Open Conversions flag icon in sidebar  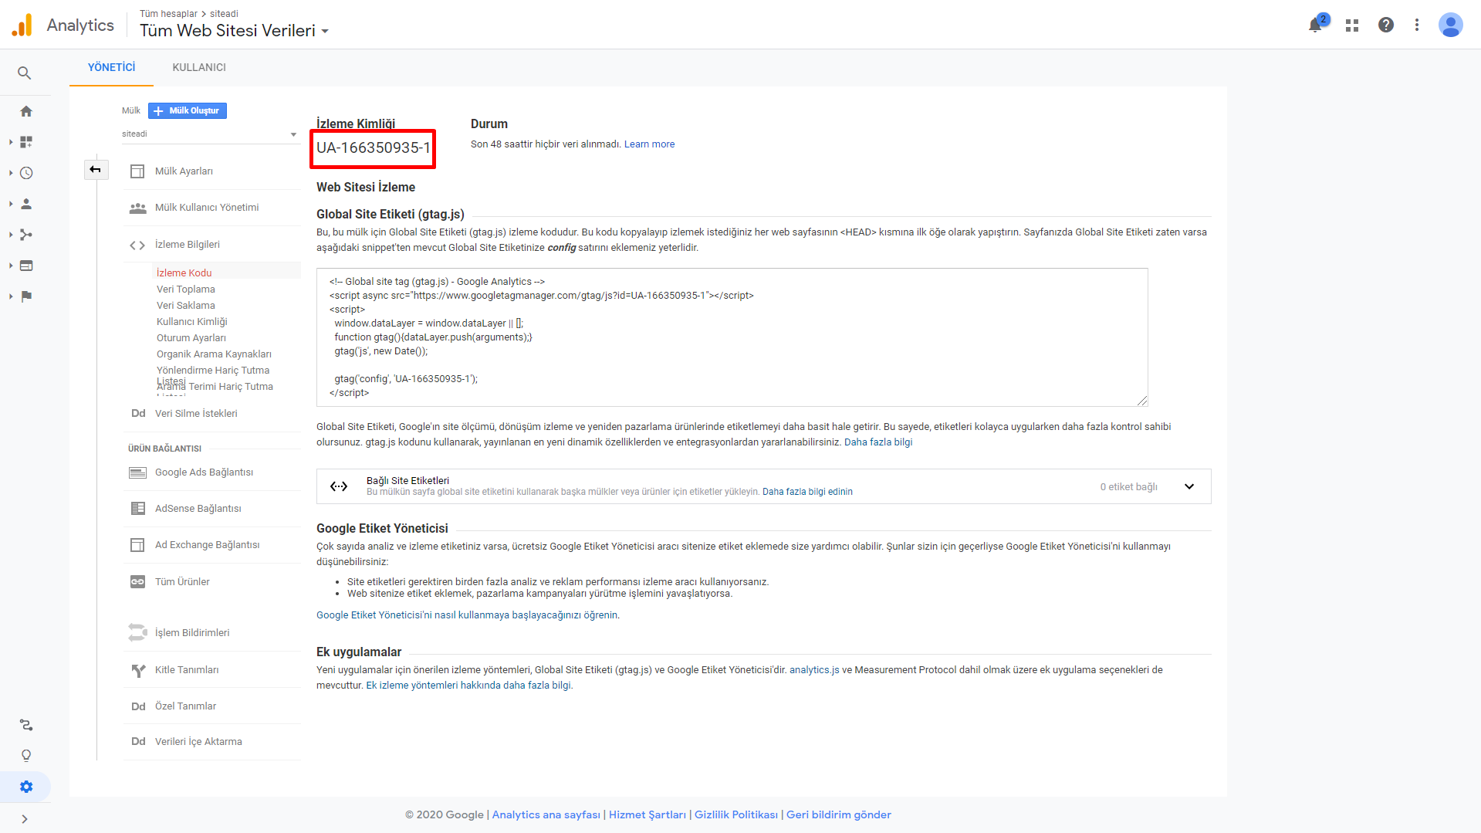pyautogui.click(x=26, y=296)
